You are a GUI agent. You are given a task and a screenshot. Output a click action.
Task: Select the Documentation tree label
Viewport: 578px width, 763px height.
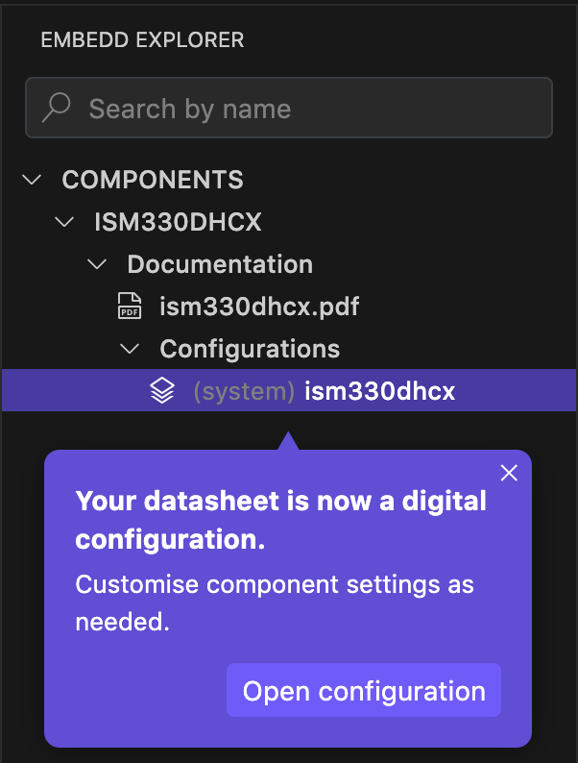tap(220, 264)
